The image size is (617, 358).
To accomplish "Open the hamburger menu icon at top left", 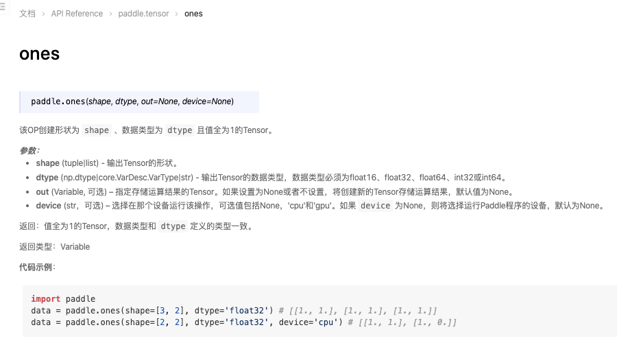I will click(x=2, y=7).
